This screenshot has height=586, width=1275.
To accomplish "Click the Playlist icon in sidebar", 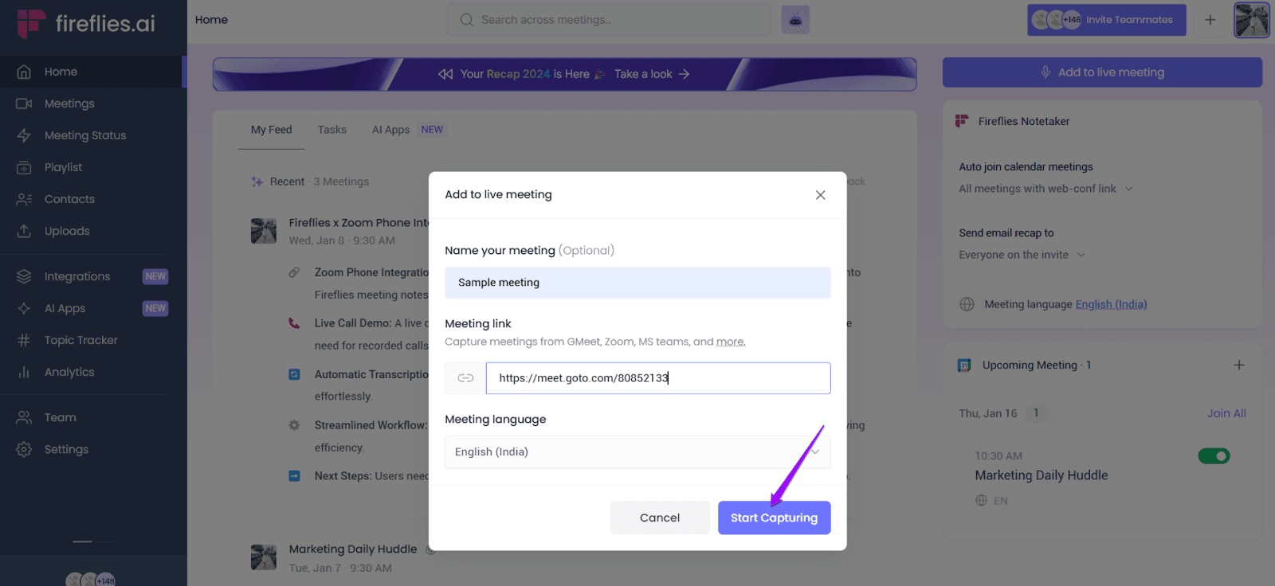I will point(24,167).
